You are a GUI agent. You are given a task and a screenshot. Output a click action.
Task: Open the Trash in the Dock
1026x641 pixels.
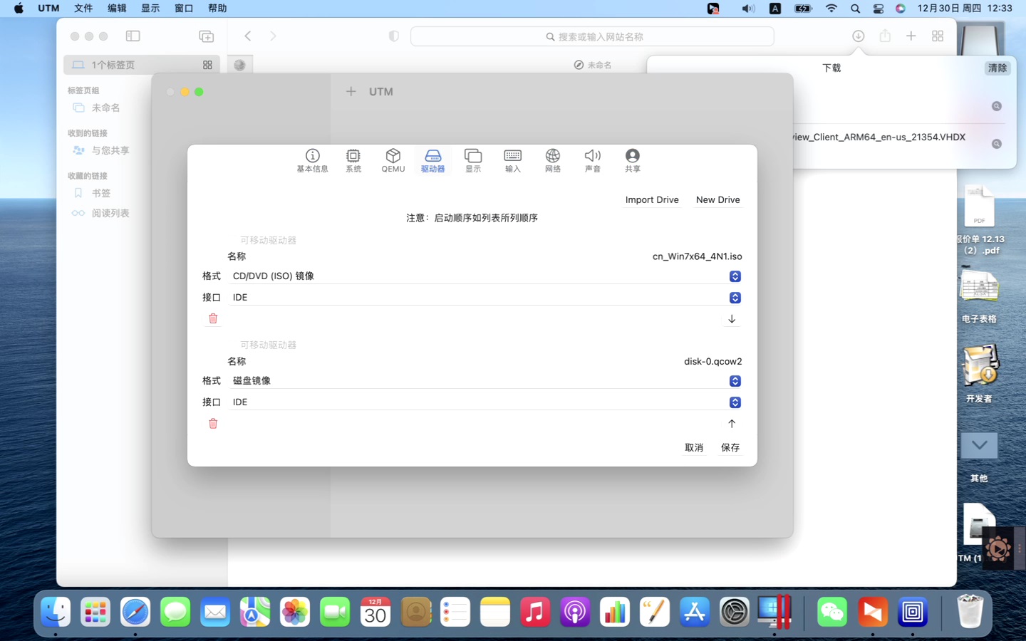[x=970, y=611]
